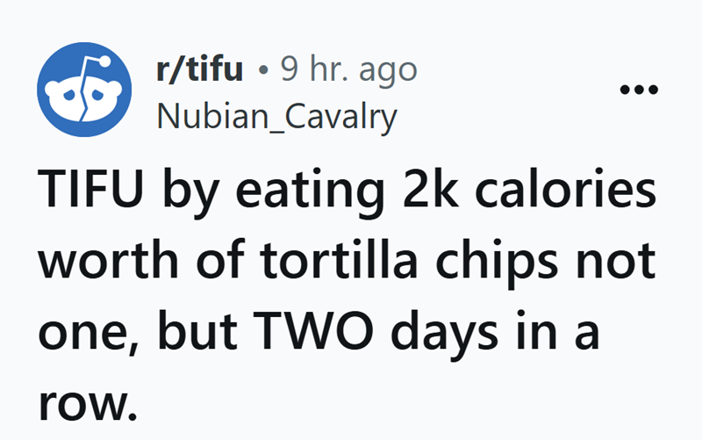Viewport: 702px width, 440px height.
Task: Click the dot separator after r/tifu
Action: (x=262, y=72)
